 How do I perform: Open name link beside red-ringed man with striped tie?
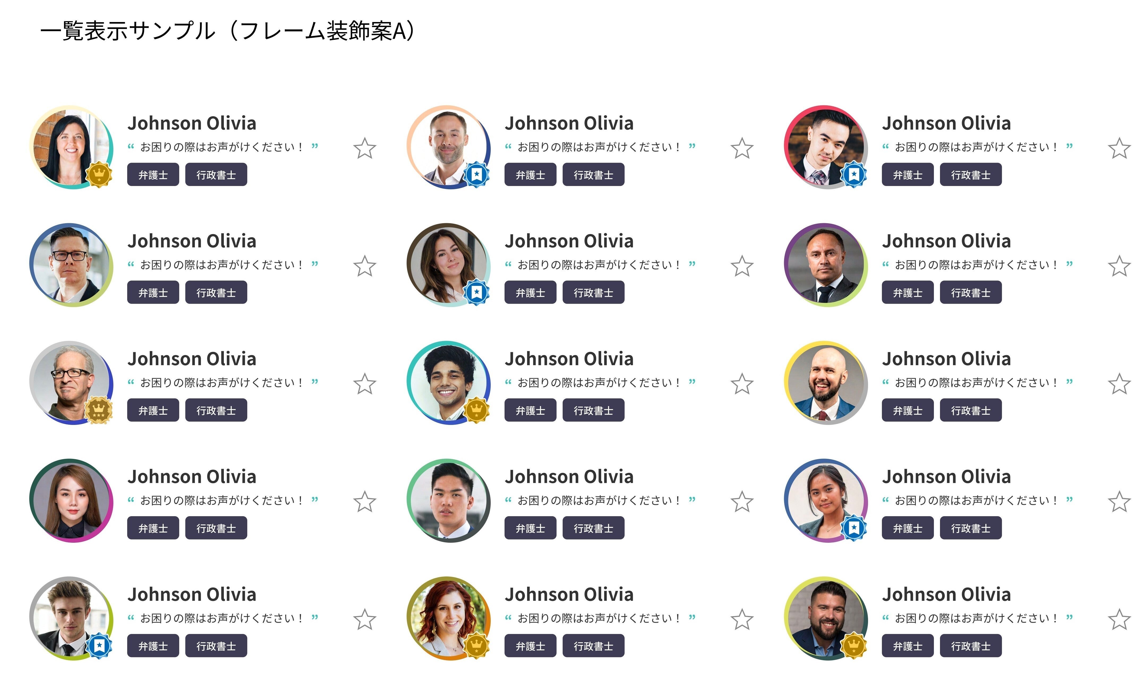click(946, 123)
